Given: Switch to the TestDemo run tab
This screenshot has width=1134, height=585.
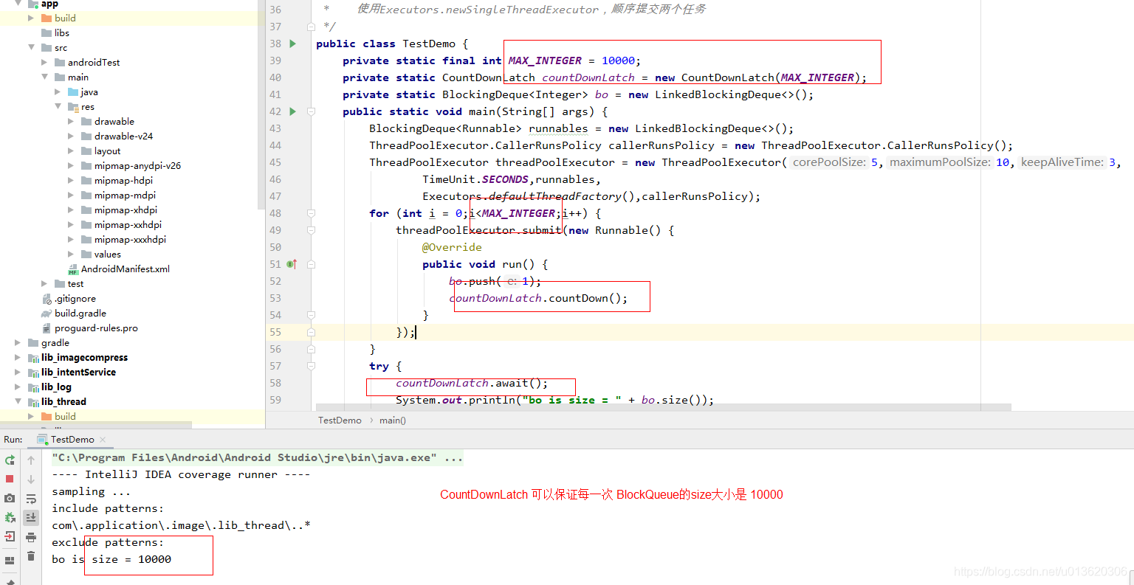Looking at the screenshot, I should point(71,438).
